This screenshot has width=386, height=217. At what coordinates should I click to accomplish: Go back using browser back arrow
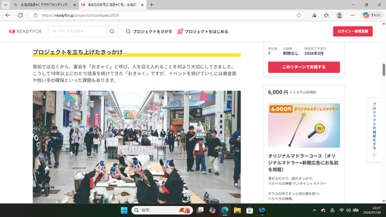(8, 15)
